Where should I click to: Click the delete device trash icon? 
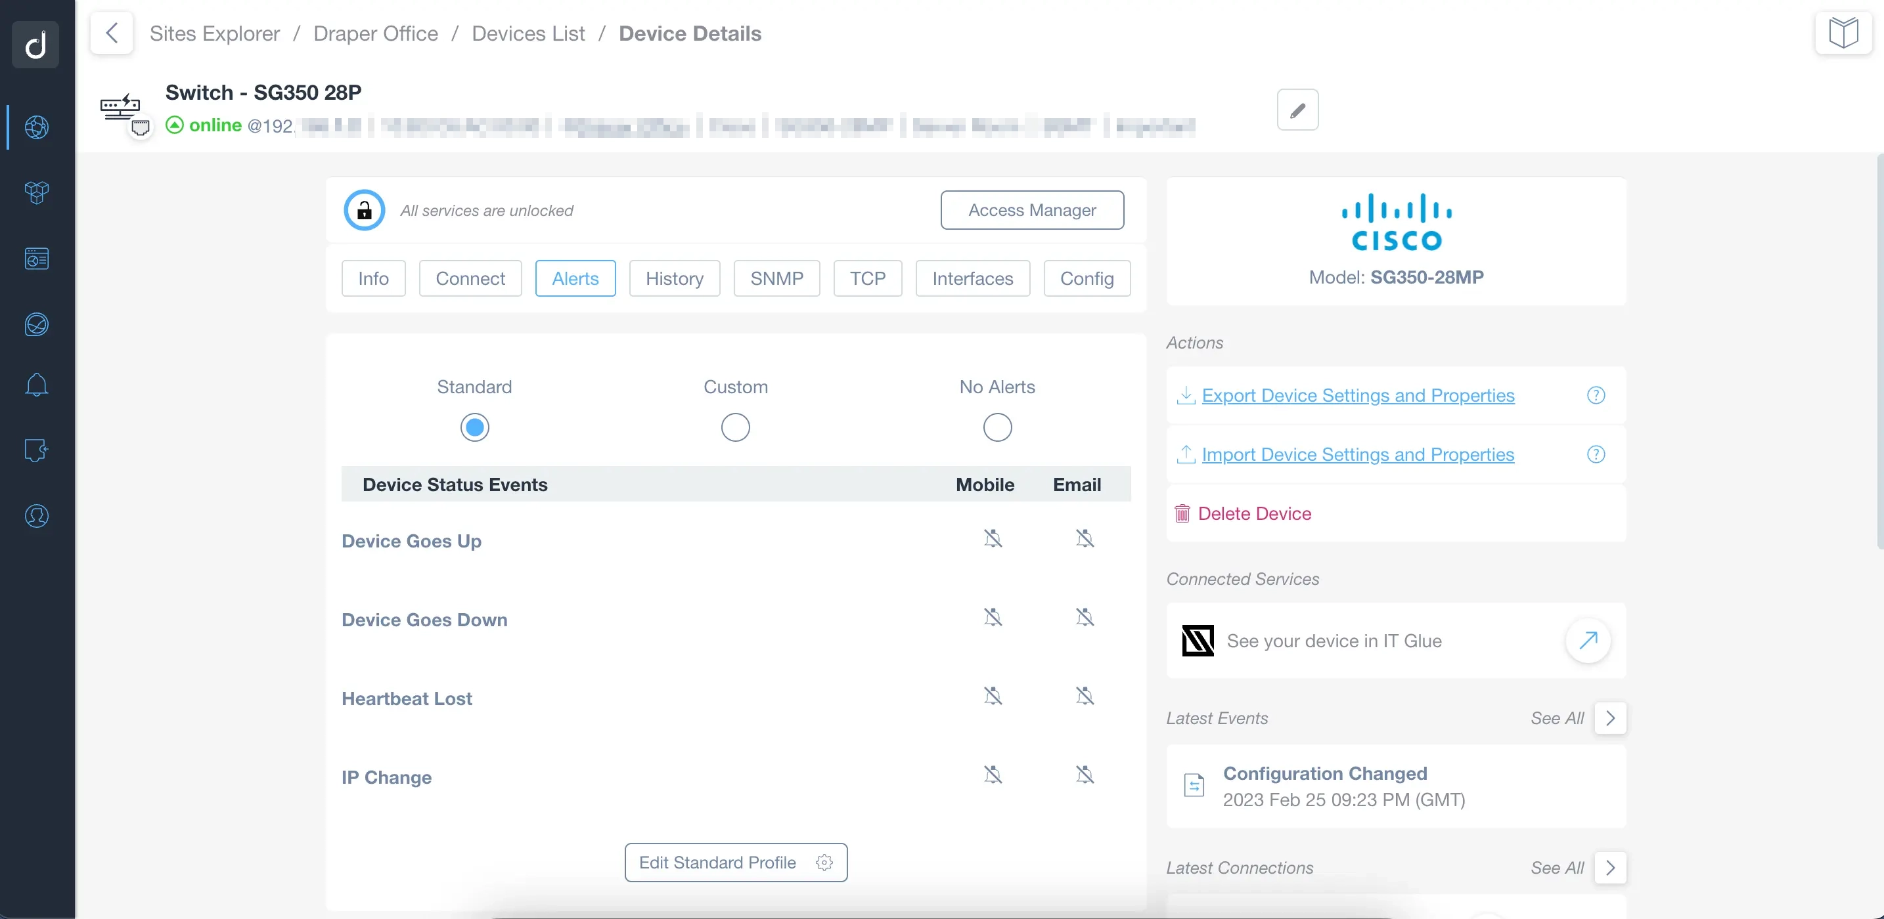pos(1182,513)
